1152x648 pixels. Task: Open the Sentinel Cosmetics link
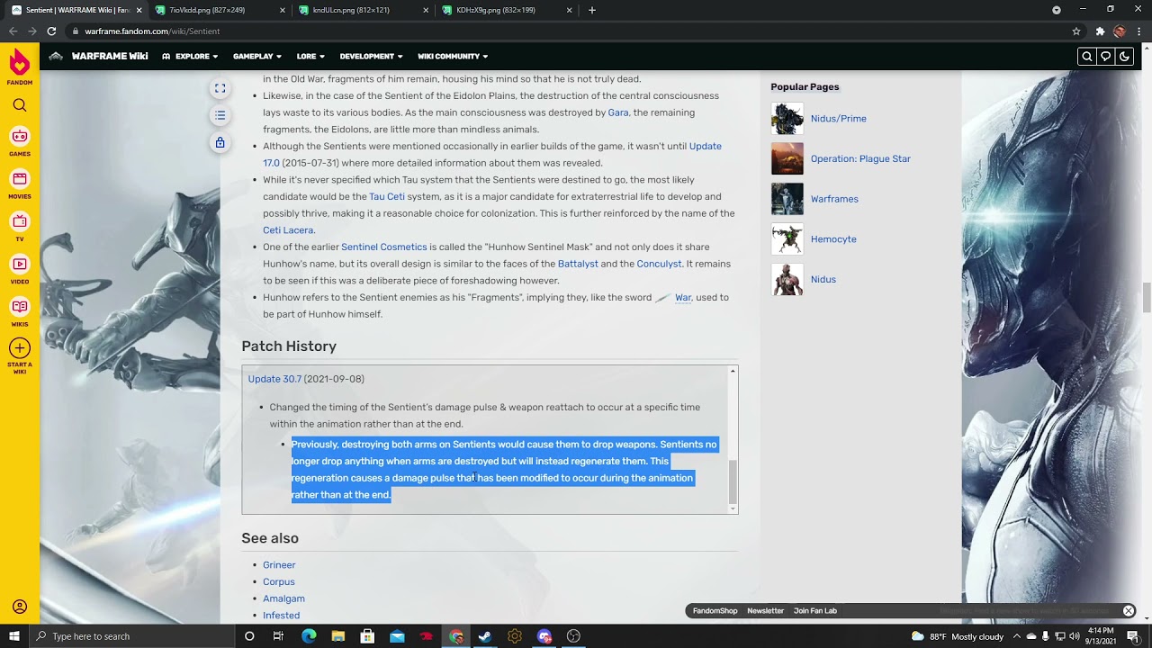coord(383,247)
